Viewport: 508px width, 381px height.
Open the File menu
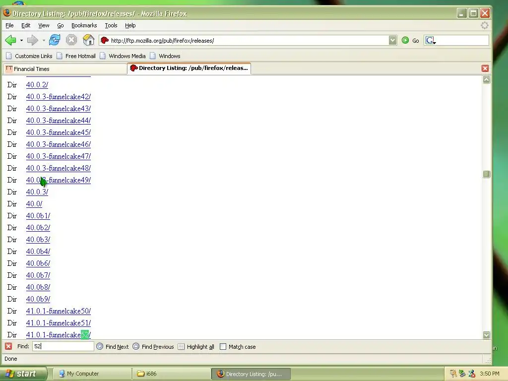click(9, 25)
